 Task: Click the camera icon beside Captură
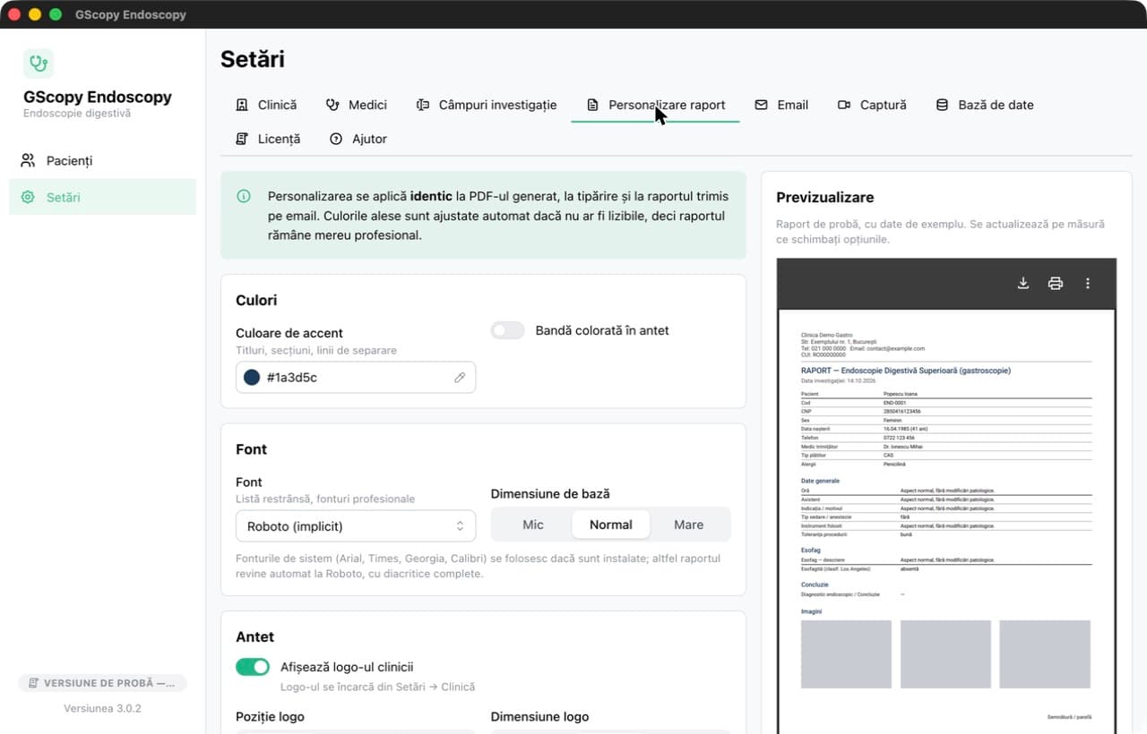point(844,105)
